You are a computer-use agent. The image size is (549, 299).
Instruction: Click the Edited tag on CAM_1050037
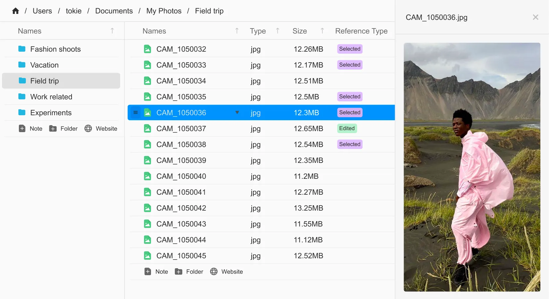pyautogui.click(x=347, y=128)
